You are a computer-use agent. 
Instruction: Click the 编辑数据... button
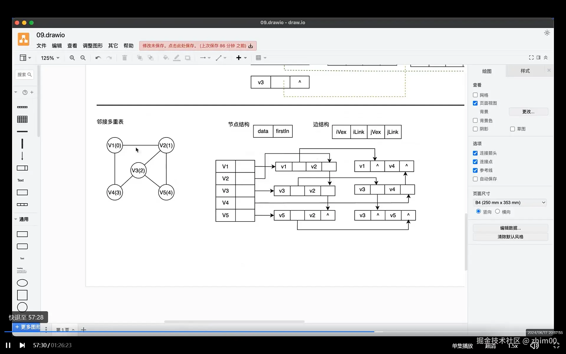click(510, 228)
